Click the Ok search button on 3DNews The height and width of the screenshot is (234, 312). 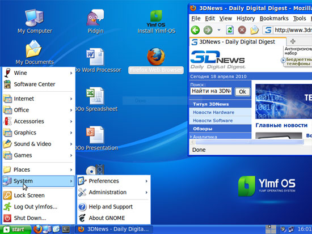(242, 92)
